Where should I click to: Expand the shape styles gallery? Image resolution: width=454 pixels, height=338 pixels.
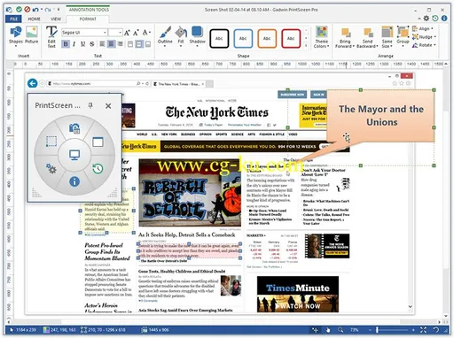(306, 46)
